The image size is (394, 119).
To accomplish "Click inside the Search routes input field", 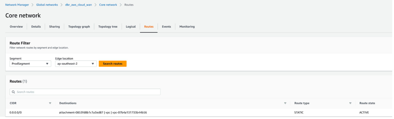I will click(x=86, y=92).
